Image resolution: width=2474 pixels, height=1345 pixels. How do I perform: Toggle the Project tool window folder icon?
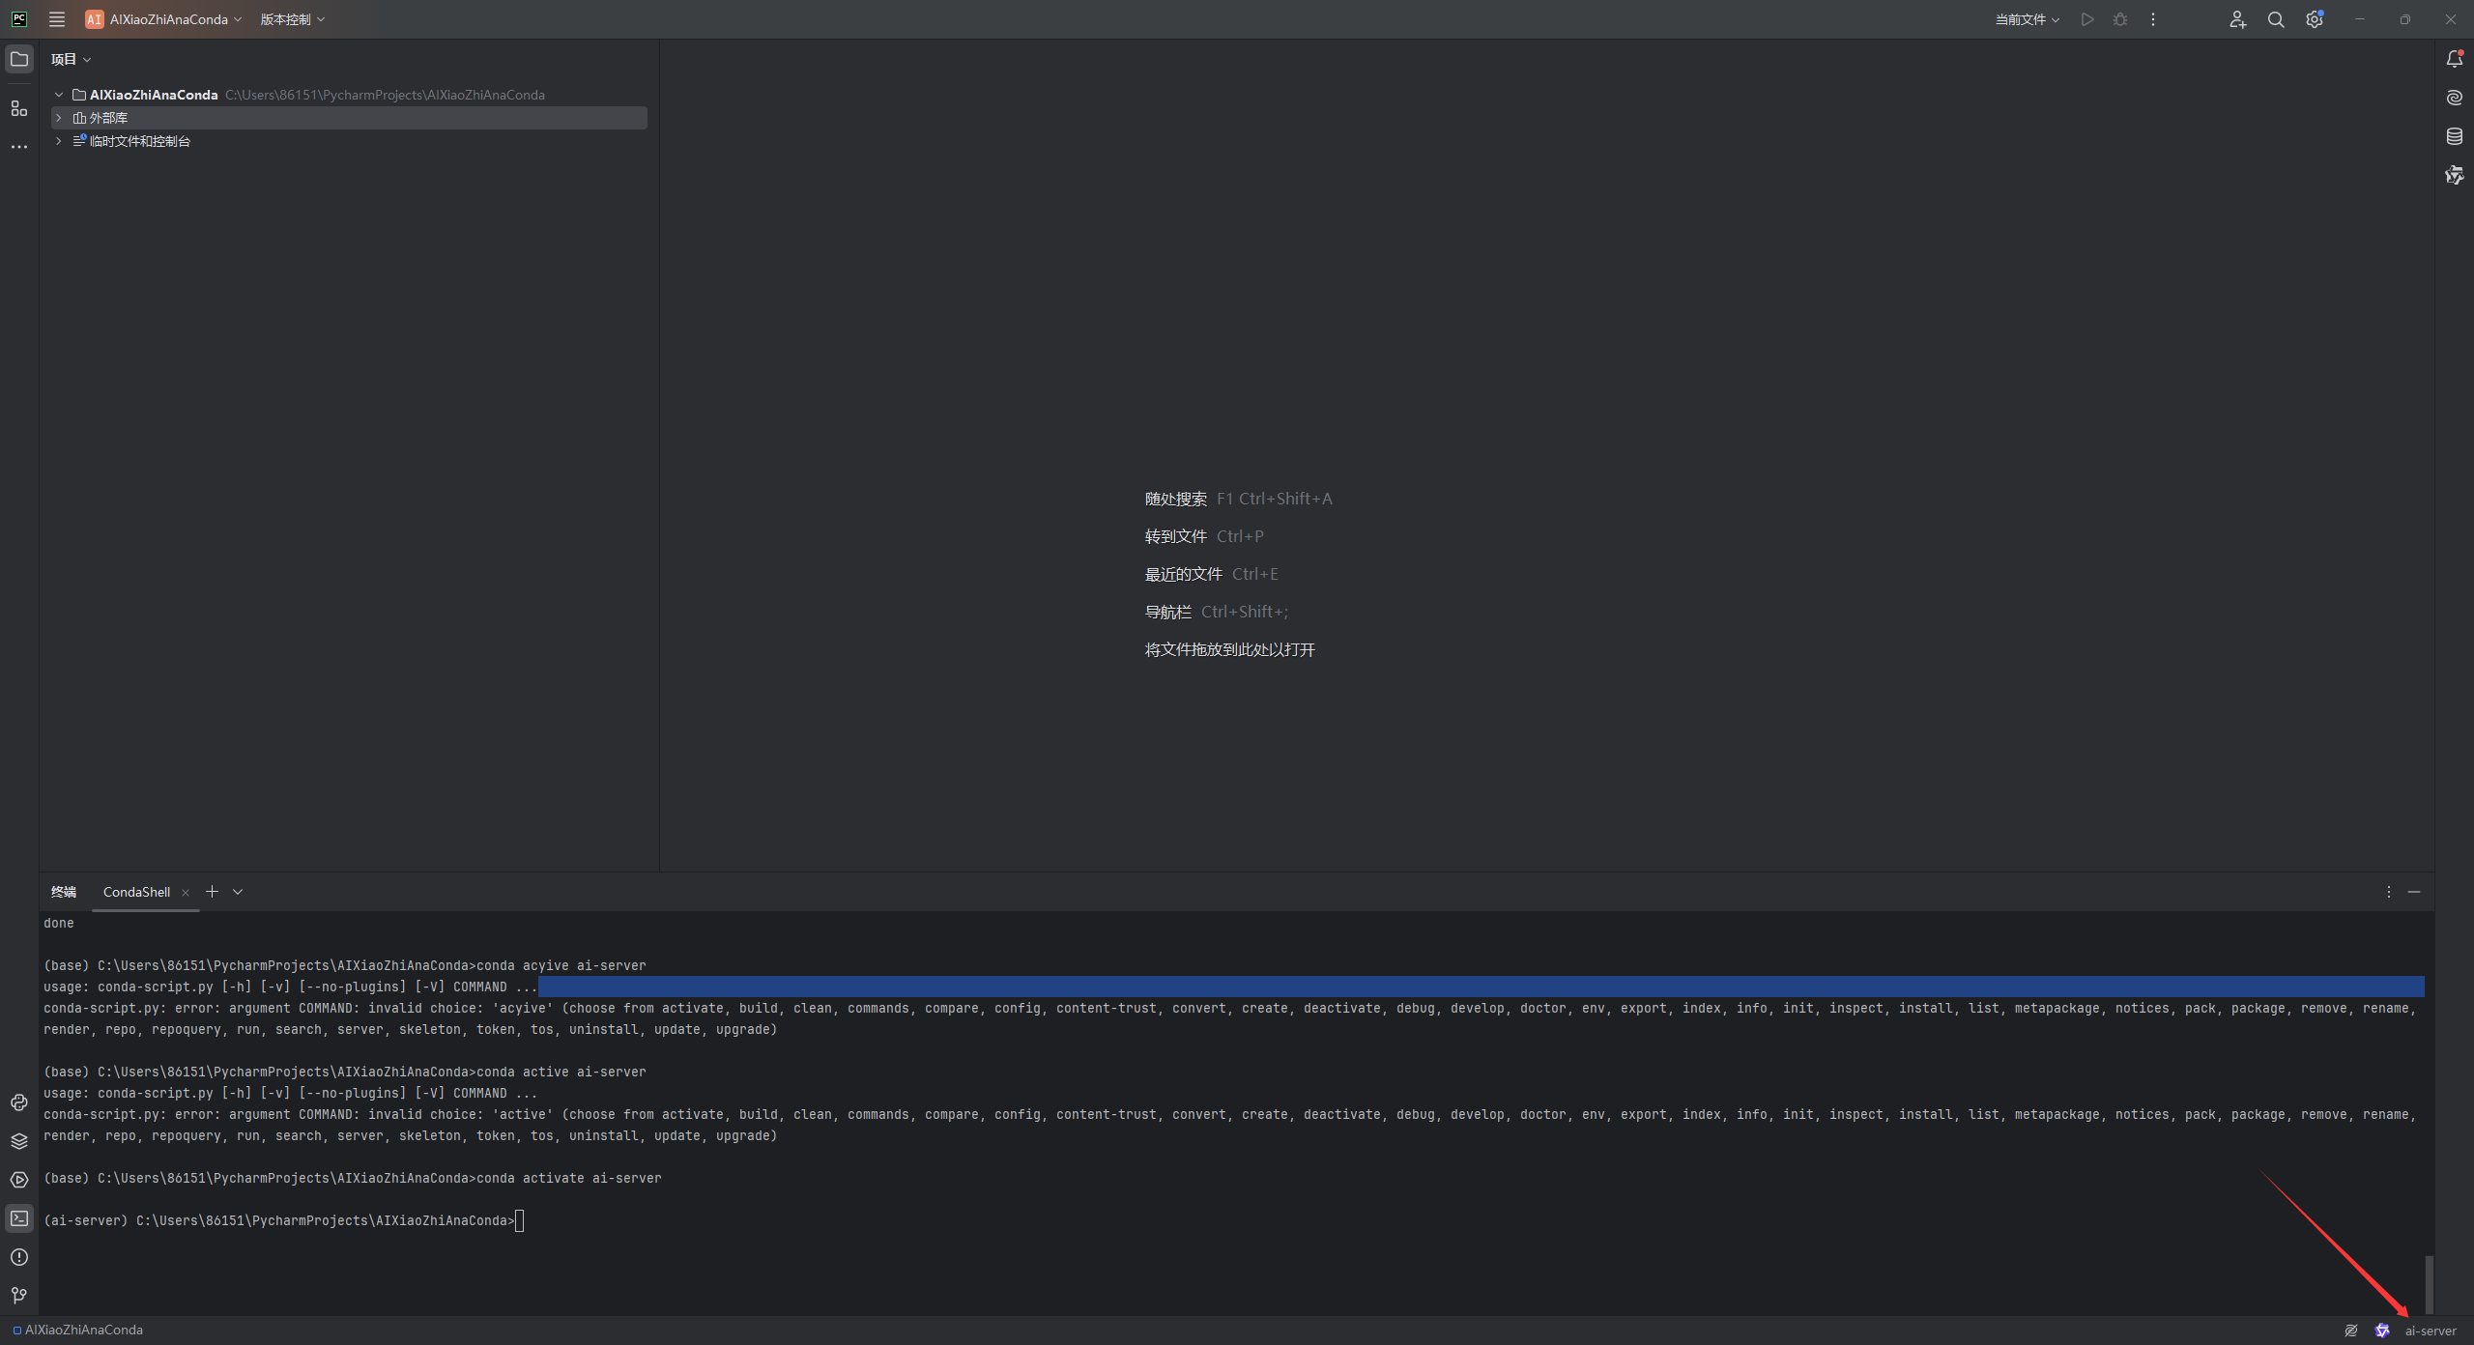tap(19, 59)
